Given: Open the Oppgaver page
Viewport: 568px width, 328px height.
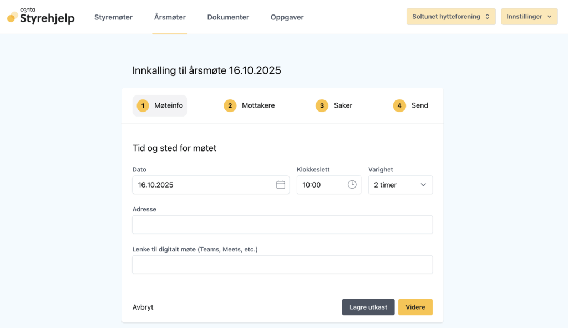Looking at the screenshot, I should pyautogui.click(x=287, y=17).
